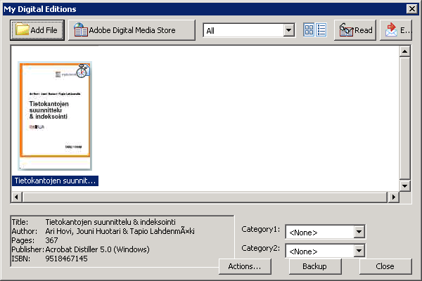Select the highlighted Tietokantojen suunnit... title label
Viewport: 422px width, 281px height.
pyautogui.click(x=56, y=181)
